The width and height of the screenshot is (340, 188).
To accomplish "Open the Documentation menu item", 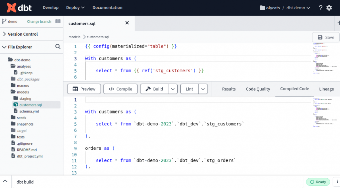I will point(107,8).
